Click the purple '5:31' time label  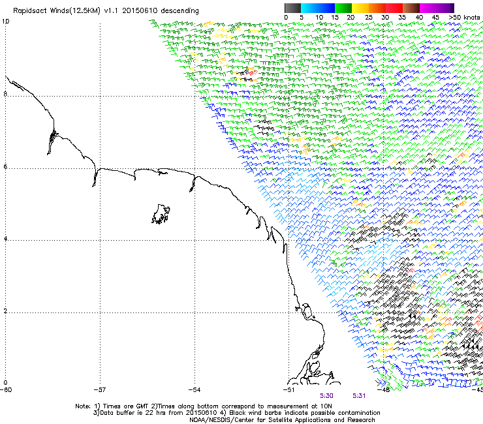pos(359,396)
